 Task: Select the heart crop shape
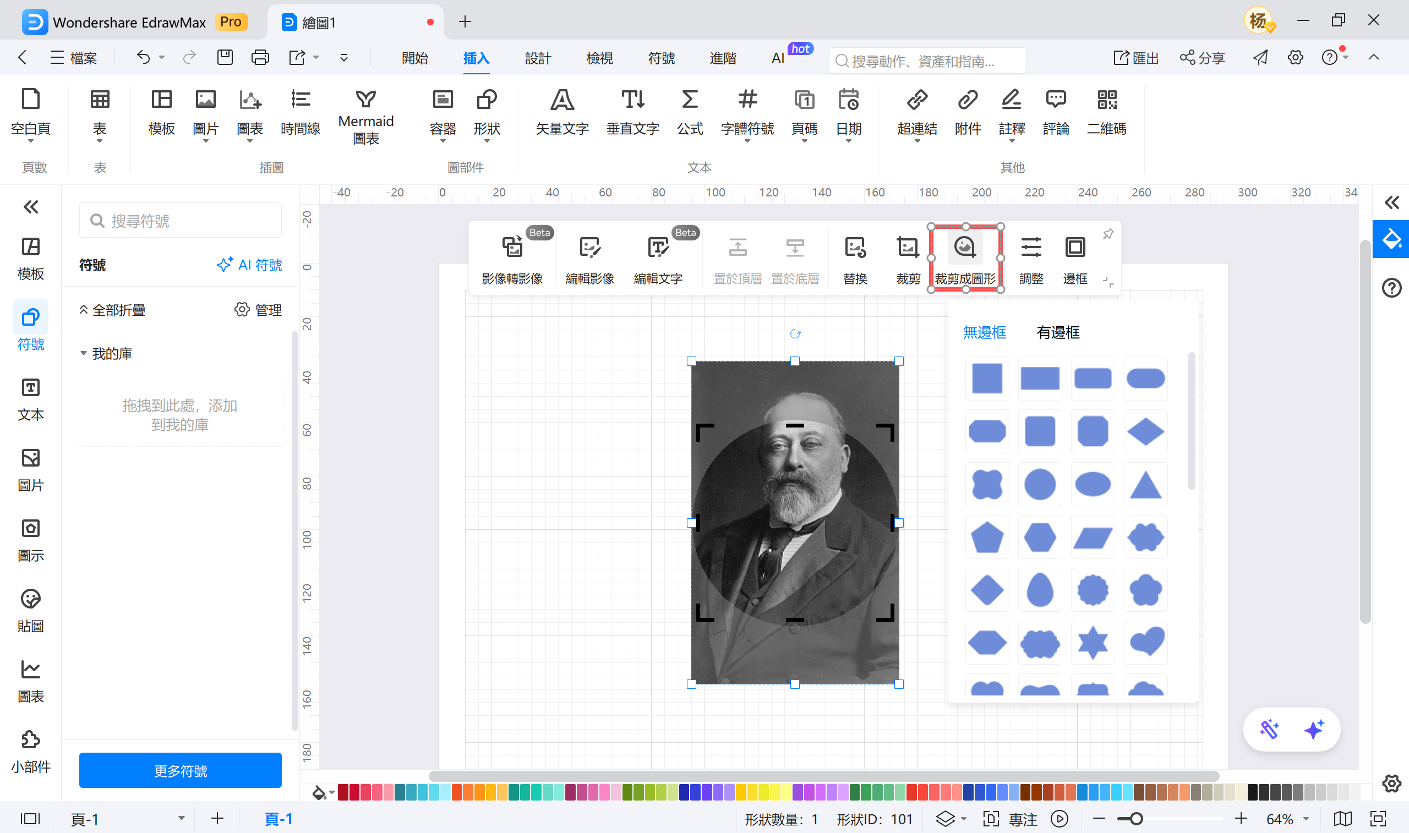(1145, 642)
